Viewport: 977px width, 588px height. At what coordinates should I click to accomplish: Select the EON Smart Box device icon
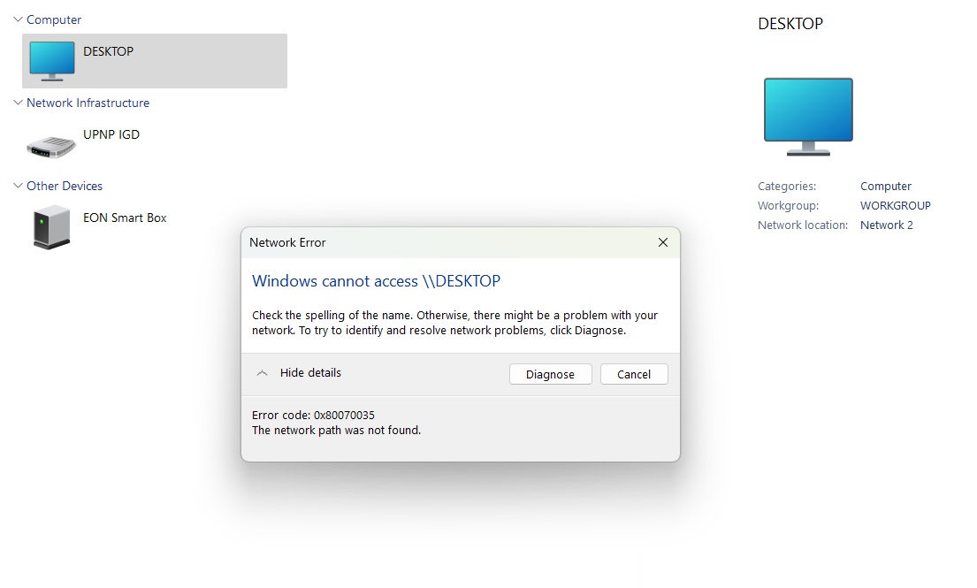(x=51, y=227)
